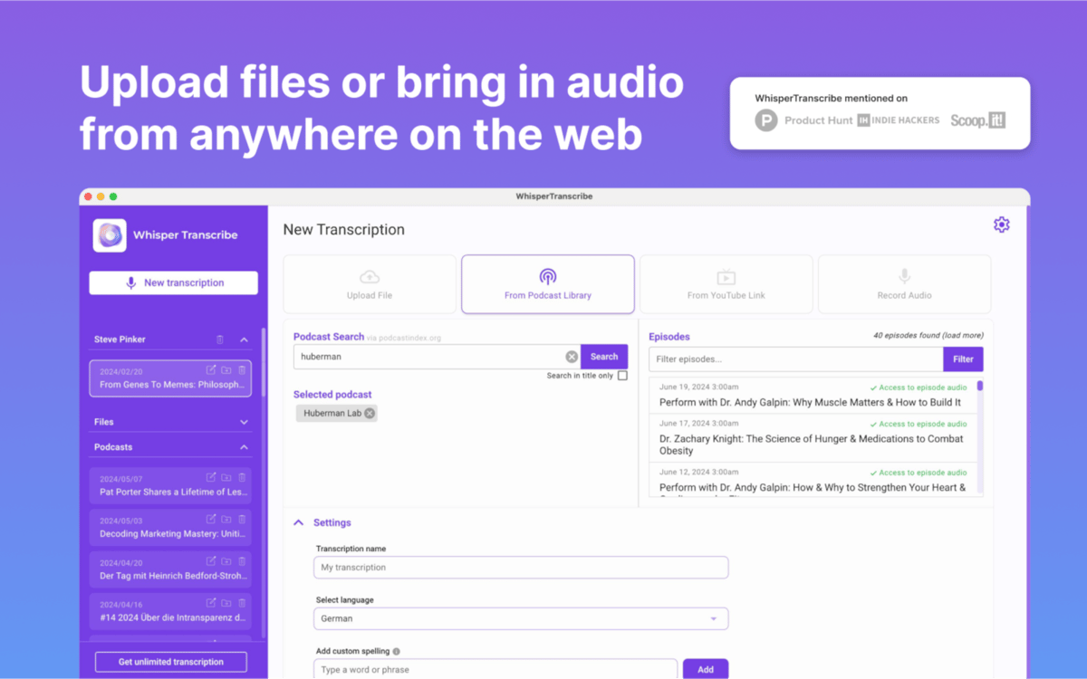
Task: Open the Select language dropdown
Action: 521,619
